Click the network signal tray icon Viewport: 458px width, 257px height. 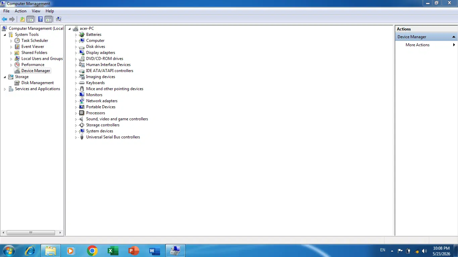(x=416, y=251)
